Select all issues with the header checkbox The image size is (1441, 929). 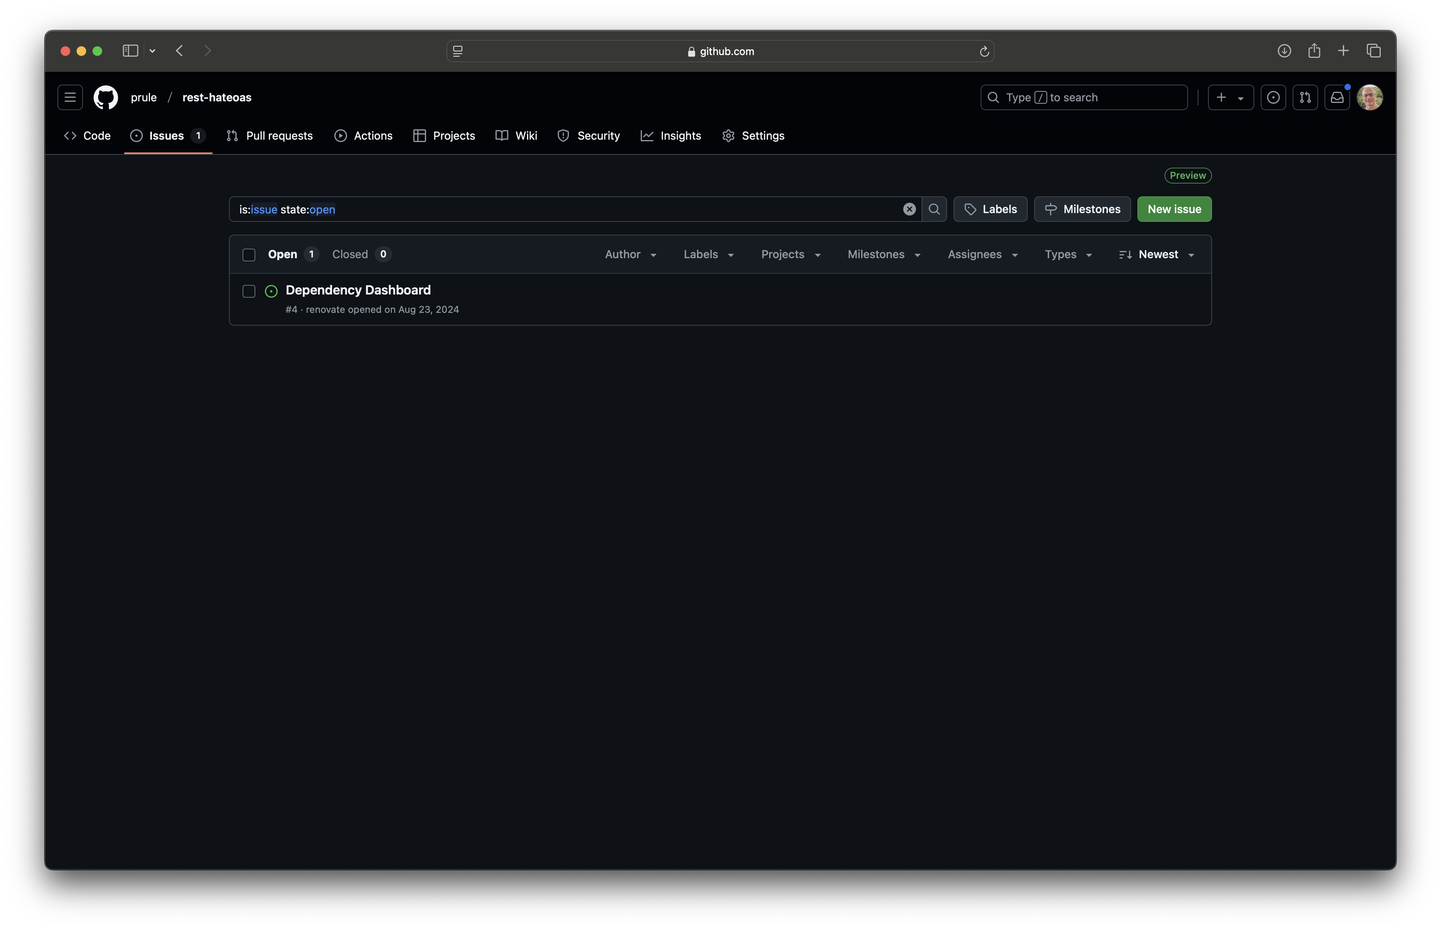click(x=249, y=255)
